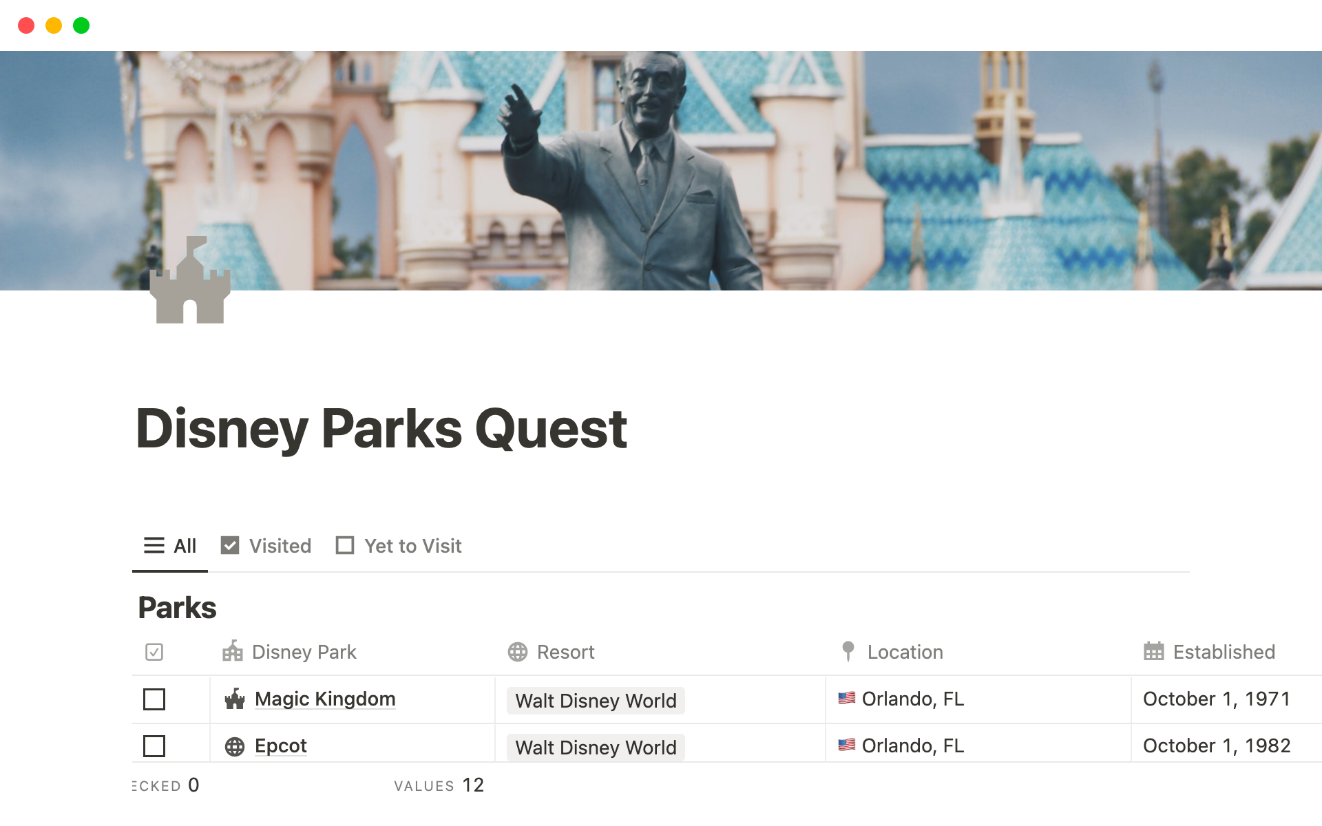1322x826 pixels.
Task: Click the castle page icon
Action: [190, 281]
